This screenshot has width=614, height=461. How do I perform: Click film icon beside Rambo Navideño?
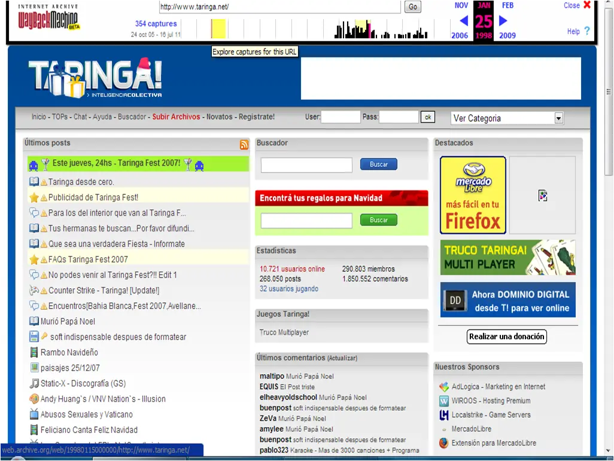[34, 352]
